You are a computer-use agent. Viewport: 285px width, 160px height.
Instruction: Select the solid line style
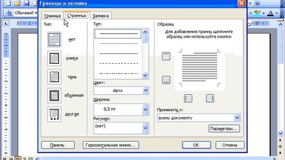point(118,34)
